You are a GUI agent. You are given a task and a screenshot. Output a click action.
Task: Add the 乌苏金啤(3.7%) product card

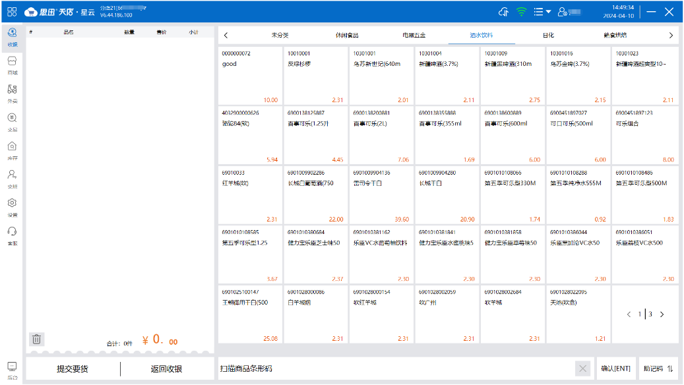(x=578, y=76)
